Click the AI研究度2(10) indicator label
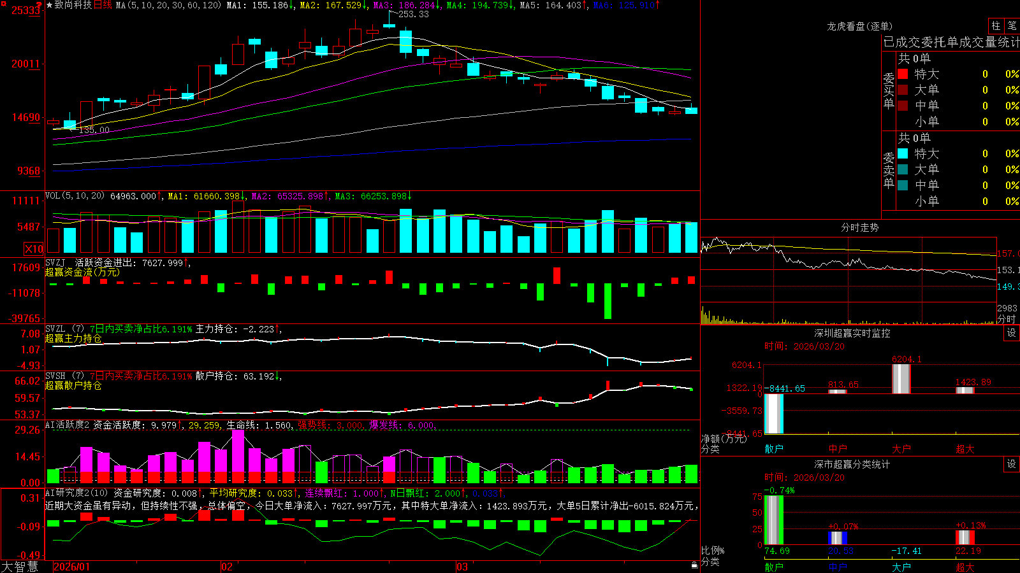Viewport: 1020px width, 573px height. click(77, 493)
